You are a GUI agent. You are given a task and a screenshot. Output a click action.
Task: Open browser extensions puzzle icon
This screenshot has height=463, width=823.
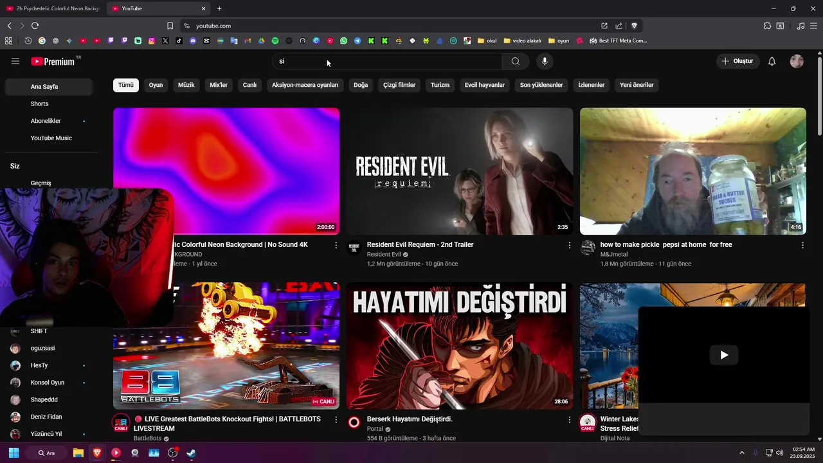[x=767, y=26]
